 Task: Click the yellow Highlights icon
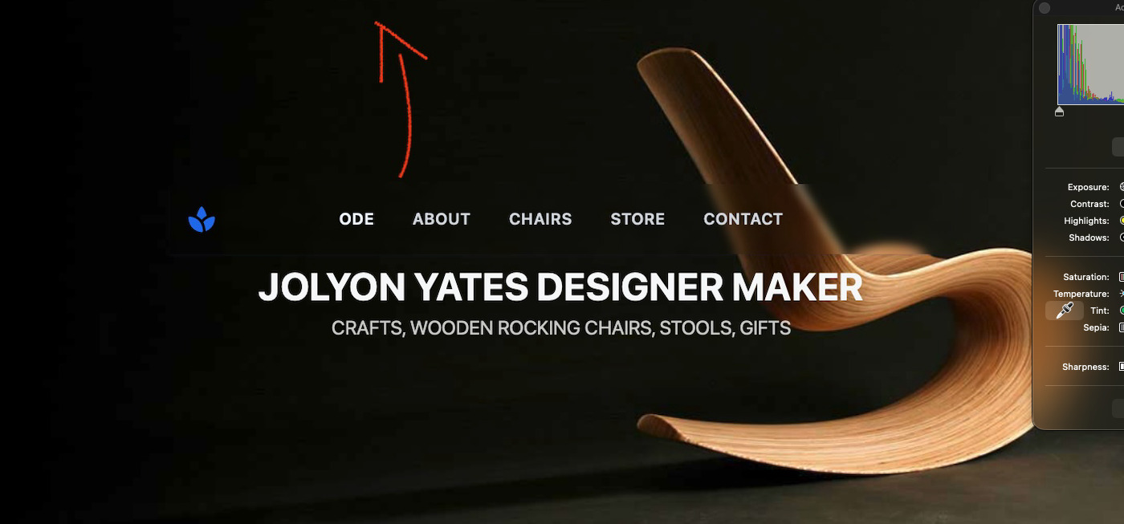pyautogui.click(x=1122, y=221)
